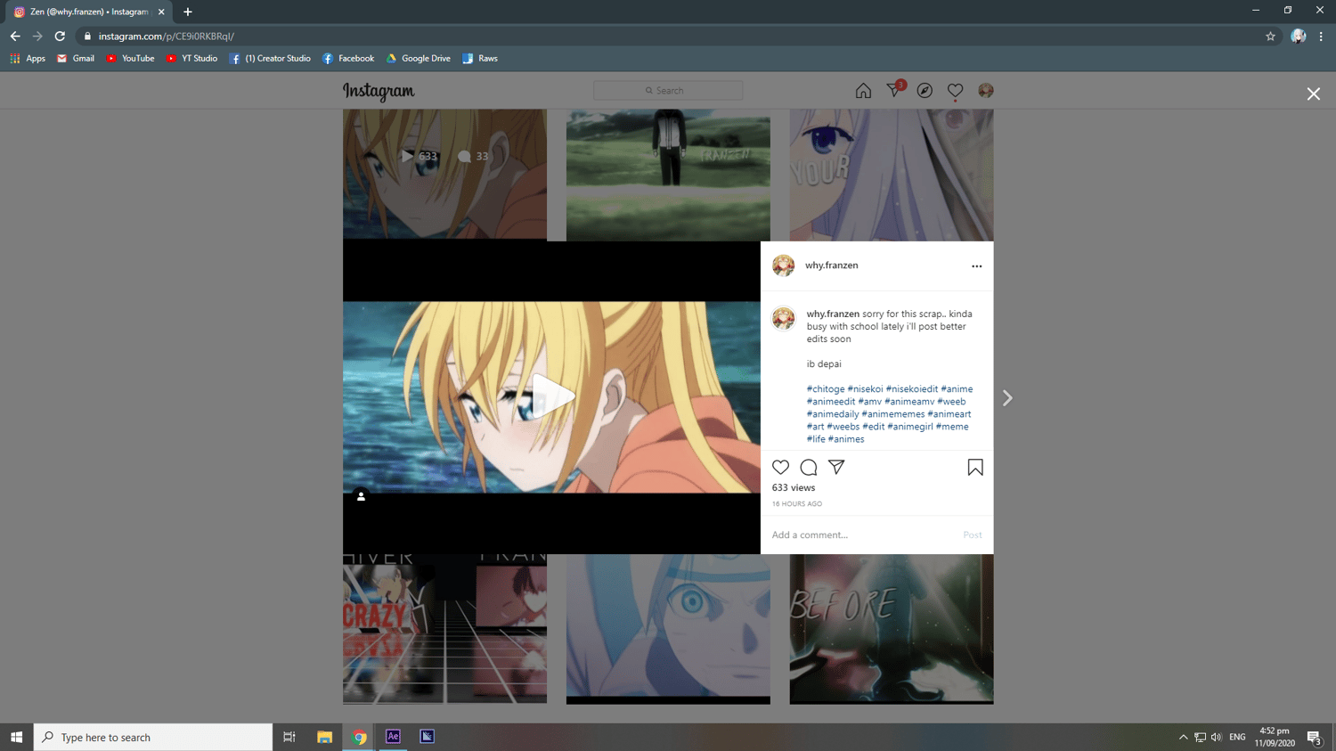Screen dimensions: 1336x751
Task: Open the BEFORE thumbnail post
Action: coord(891,629)
